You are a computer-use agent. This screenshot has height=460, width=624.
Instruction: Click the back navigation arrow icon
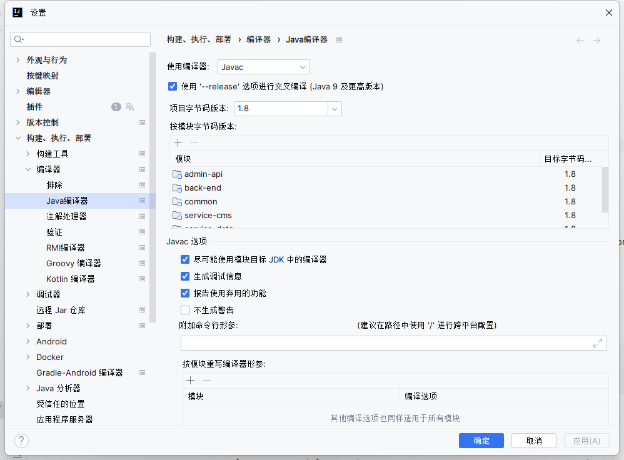coord(580,41)
